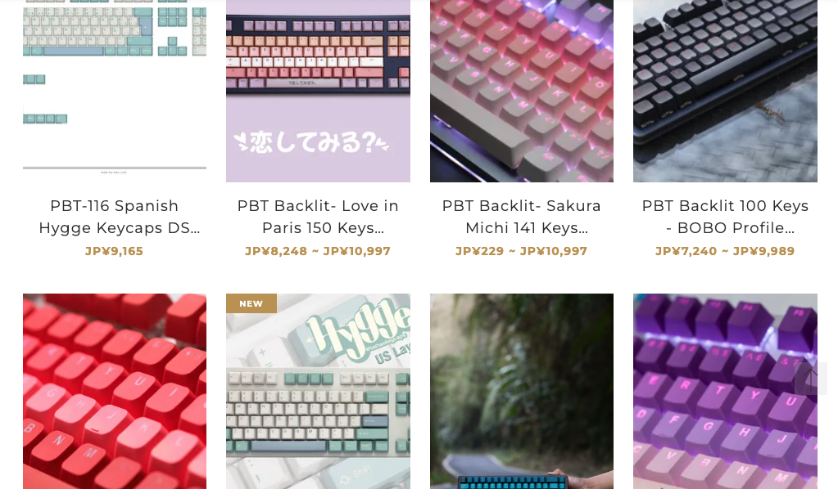The height and width of the screenshot is (489, 838).
Task: Click the pink Sakura Michi keyboard image
Action: [x=522, y=91]
